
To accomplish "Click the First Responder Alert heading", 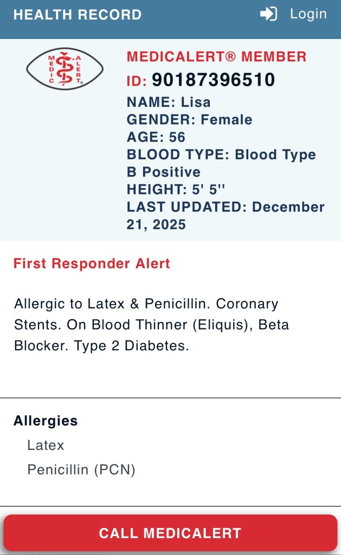I will point(92,264).
